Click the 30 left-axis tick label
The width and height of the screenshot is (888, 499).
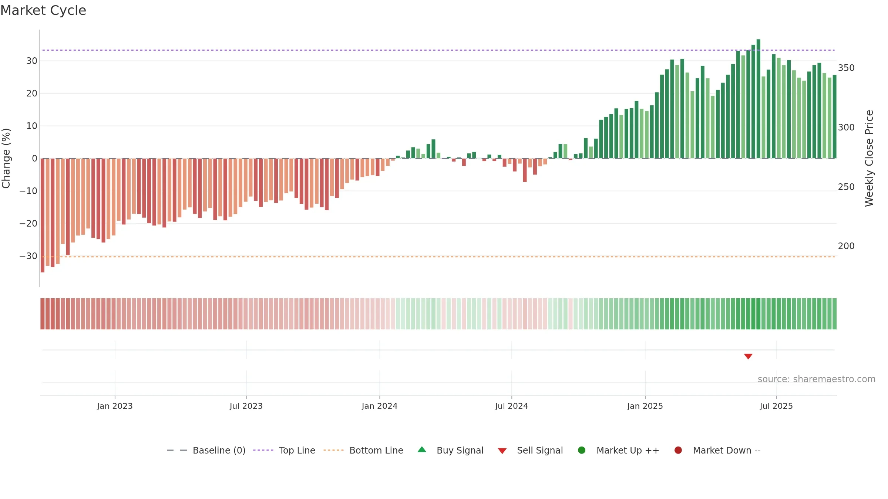click(32, 61)
